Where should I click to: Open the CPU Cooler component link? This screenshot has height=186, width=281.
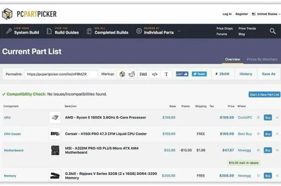click(12, 134)
